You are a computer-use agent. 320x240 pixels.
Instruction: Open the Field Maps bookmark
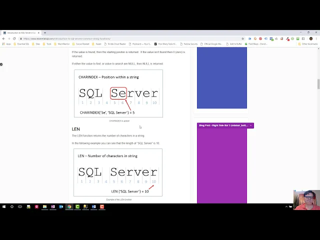pyautogui.click(x=256, y=44)
